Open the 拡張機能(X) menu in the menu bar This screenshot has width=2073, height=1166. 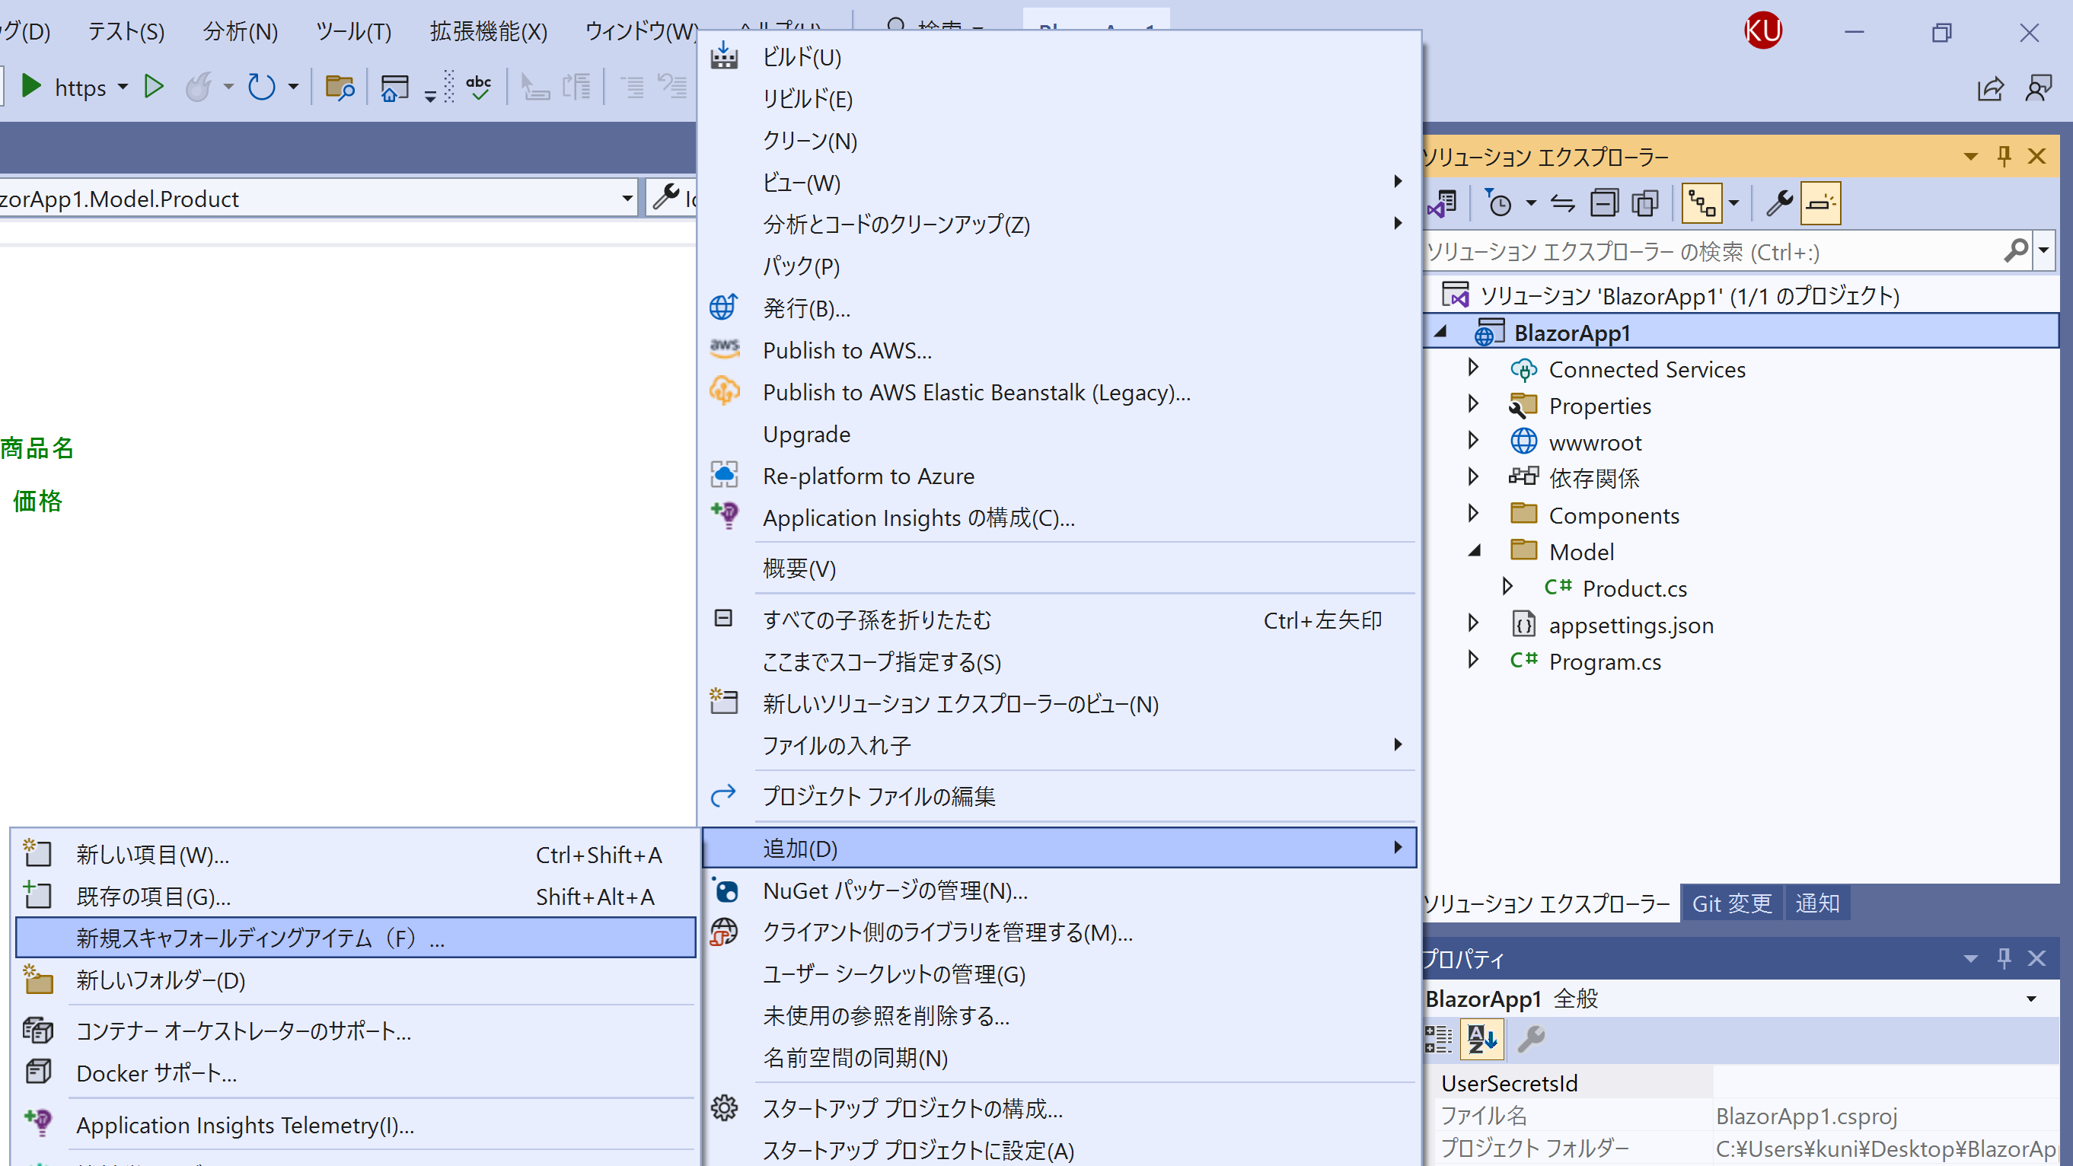tap(489, 31)
